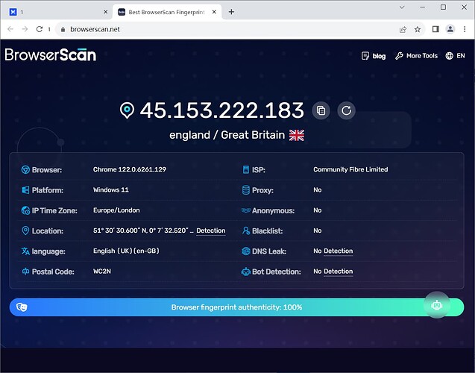475x373 pixels.
Task: Go back with the browser back arrow
Action: 10,29
